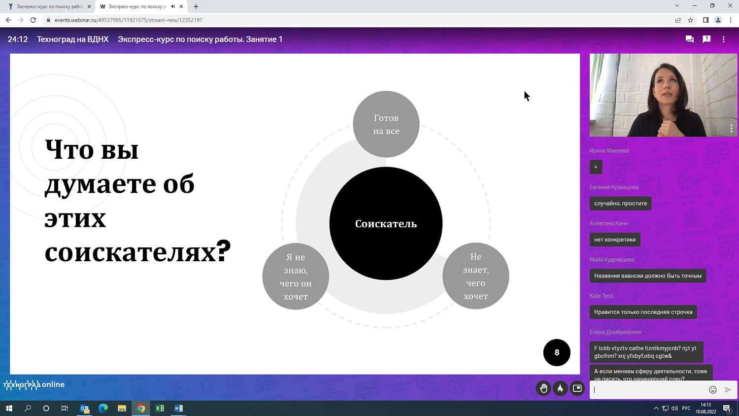This screenshot has width=739, height=416.
Task: Close the active webinar tab
Action: (x=181, y=6)
